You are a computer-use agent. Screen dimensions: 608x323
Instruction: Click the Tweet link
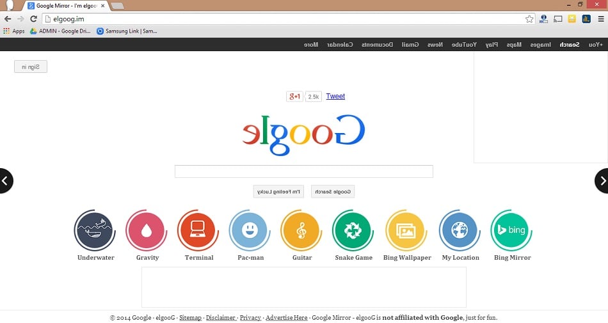pos(335,96)
